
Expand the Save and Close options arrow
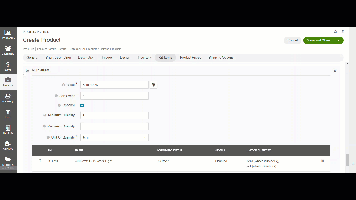339,40
